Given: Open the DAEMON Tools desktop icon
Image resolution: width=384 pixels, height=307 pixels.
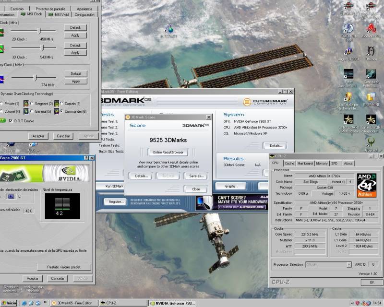Looking at the screenshot, I should pyautogui.click(x=348, y=32).
